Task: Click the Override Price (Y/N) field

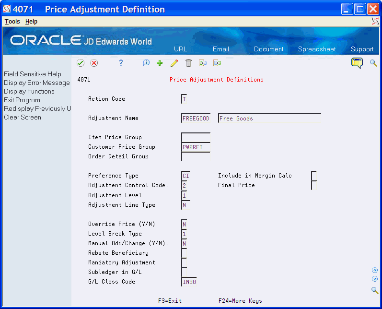Action: 184,224
